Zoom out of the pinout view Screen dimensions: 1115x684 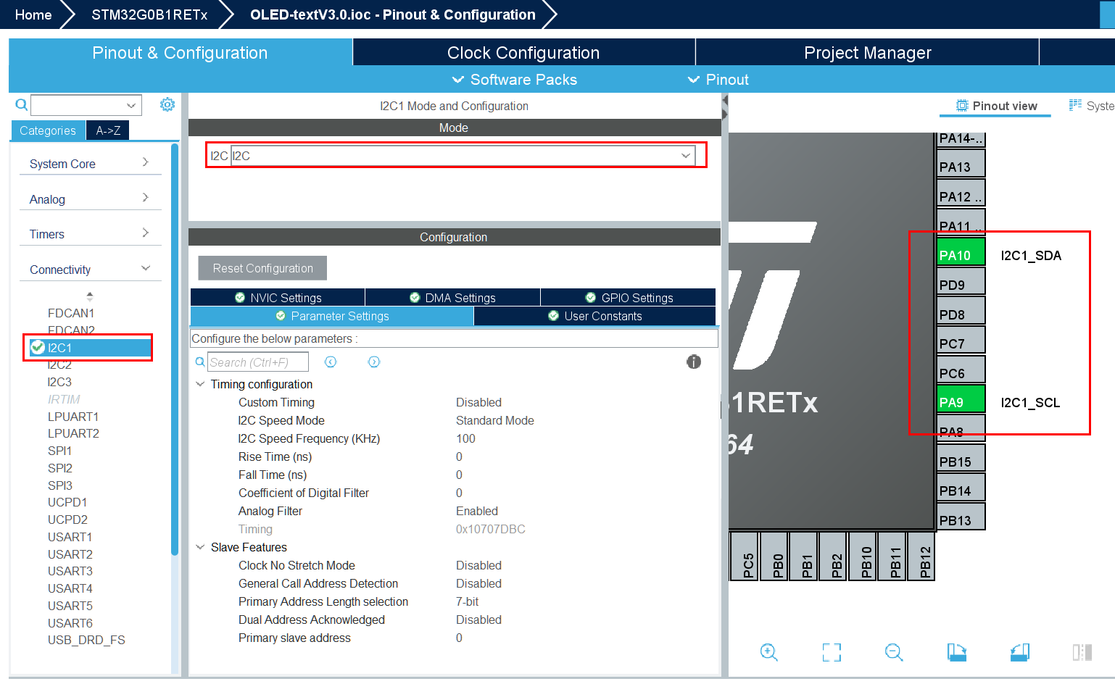(894, 652)
